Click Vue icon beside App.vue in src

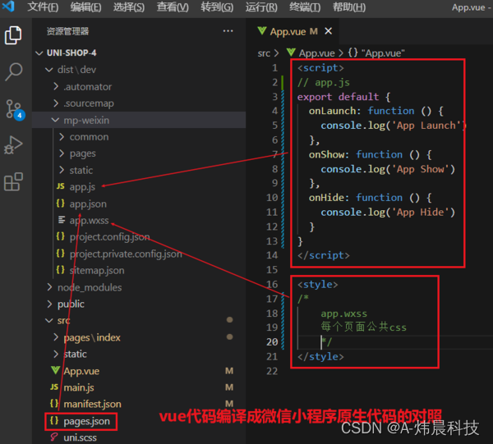[x=56, y=370]
